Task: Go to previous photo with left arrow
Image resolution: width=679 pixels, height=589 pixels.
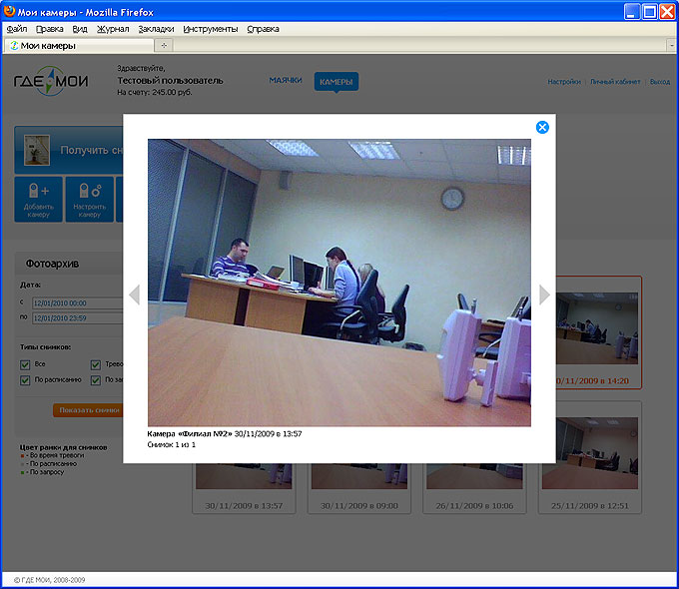Action: click(135, 294)
